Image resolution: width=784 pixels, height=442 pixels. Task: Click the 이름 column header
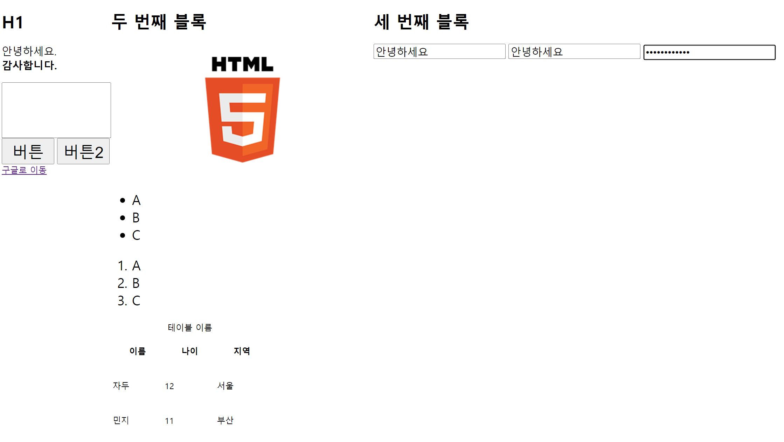click(138, 351)
